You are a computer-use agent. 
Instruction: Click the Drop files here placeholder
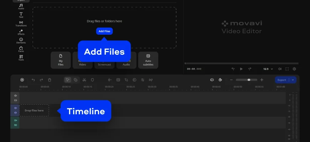pyautogui.click(x=34, y=110)
